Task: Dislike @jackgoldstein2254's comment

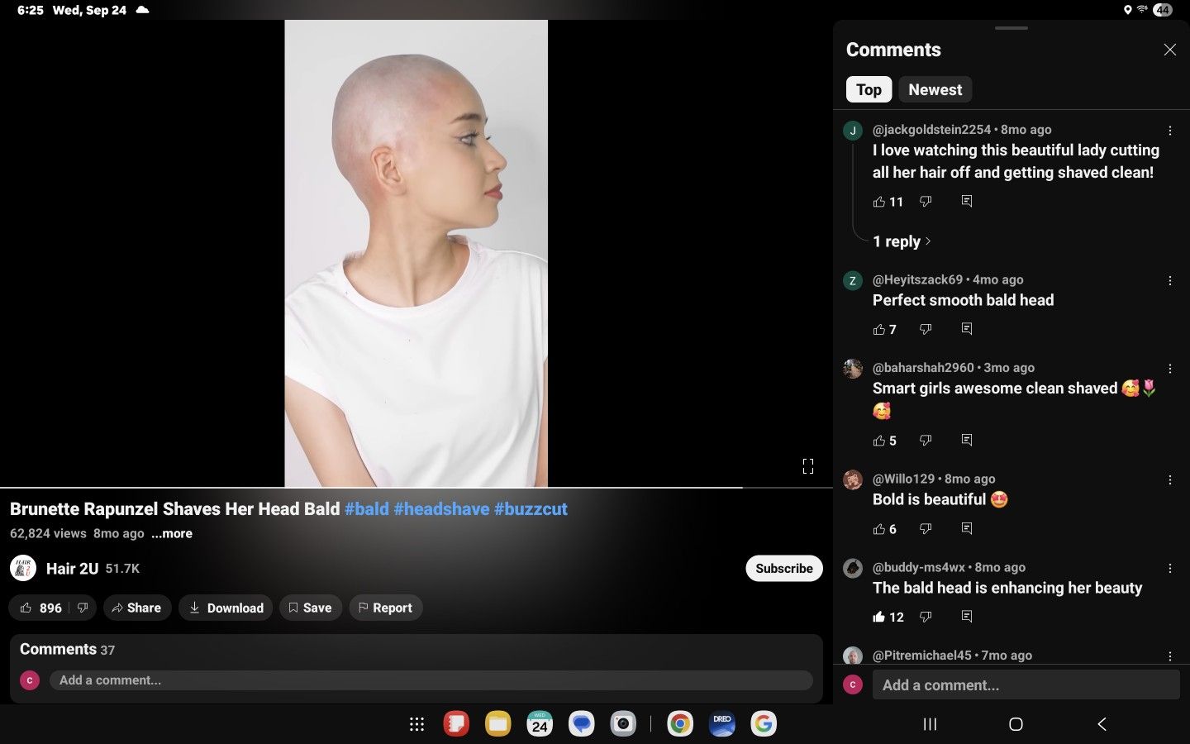Action: (926, 202)
